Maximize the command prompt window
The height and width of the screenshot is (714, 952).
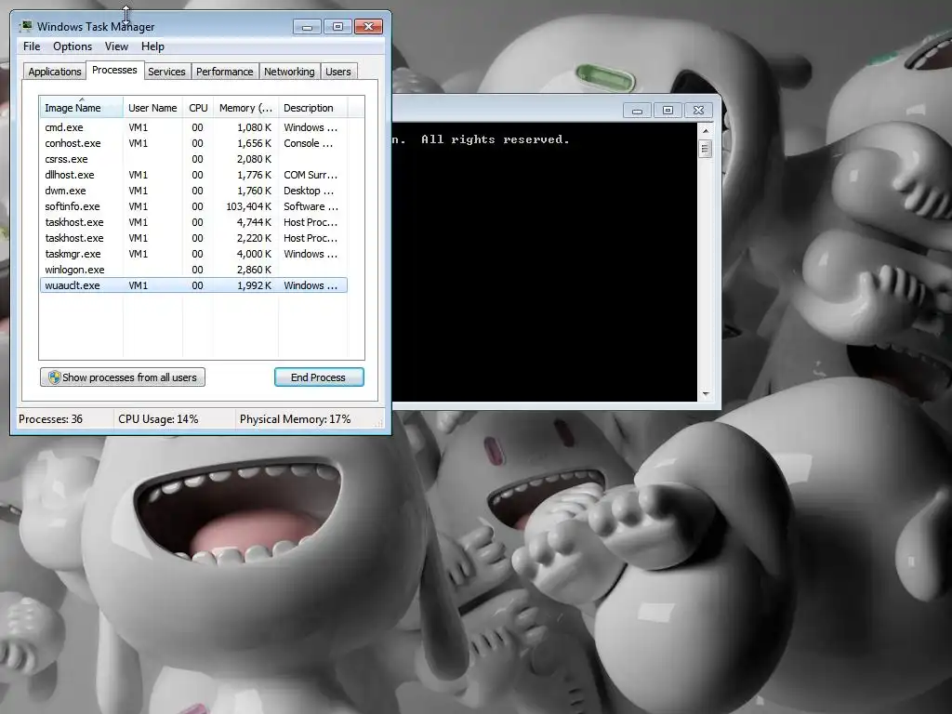668,111
